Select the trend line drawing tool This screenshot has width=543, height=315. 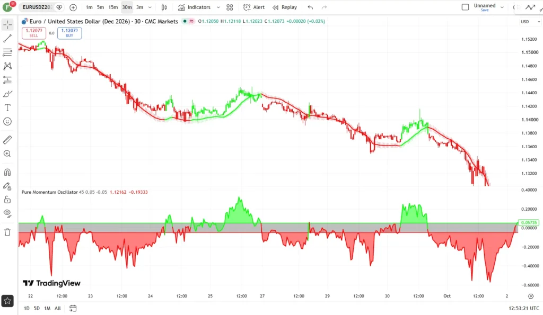tap(7, 38)
